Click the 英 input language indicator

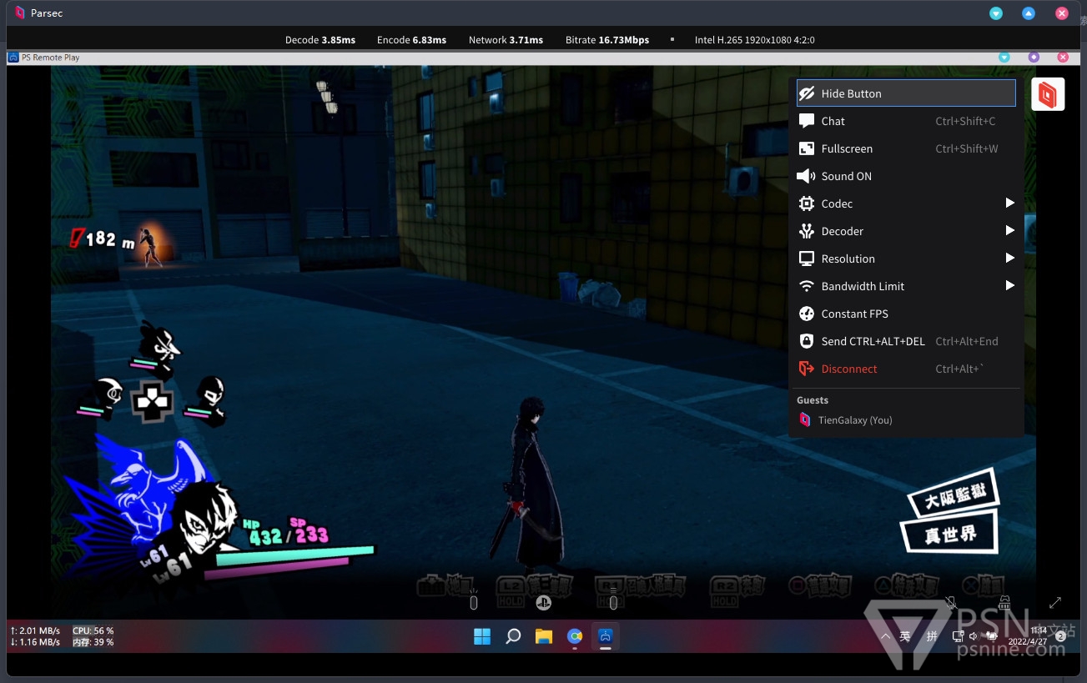905,636
